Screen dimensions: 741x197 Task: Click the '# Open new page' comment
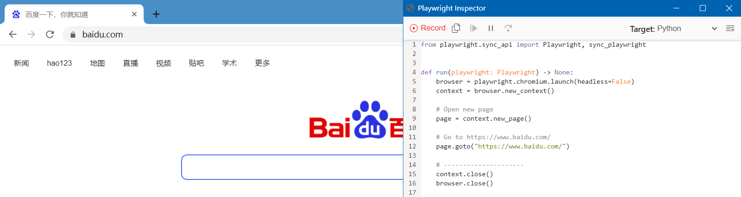coord(465,110)
